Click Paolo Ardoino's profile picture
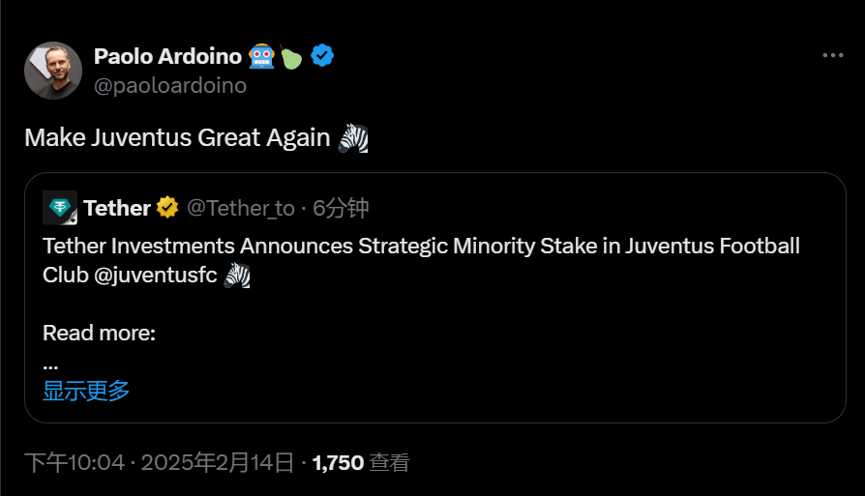865x496 pixels. 53,71
